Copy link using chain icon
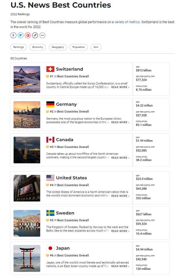 pos(35,35)
